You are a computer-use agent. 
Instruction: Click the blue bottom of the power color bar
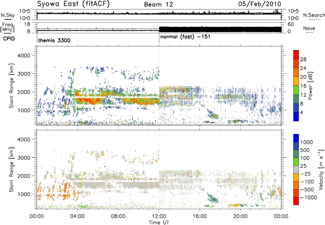(x=296, y=117)
